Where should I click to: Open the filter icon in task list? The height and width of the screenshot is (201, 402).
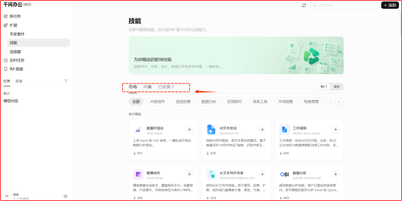coord(66,81)
